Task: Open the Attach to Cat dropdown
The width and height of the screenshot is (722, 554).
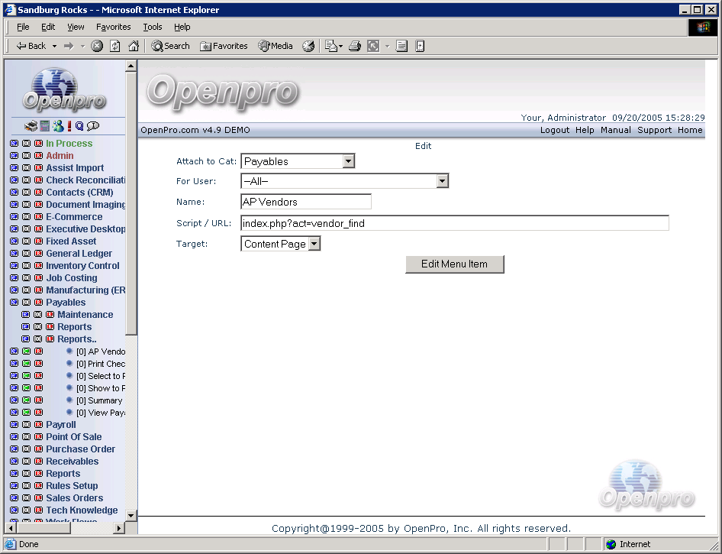Action: click(x=348, y=161)
